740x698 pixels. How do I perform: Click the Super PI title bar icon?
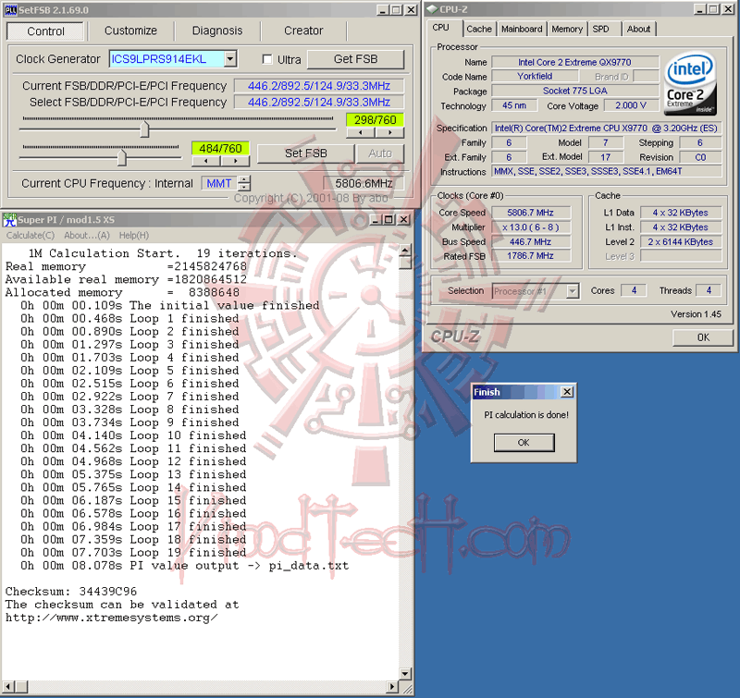tap(9, 220)
